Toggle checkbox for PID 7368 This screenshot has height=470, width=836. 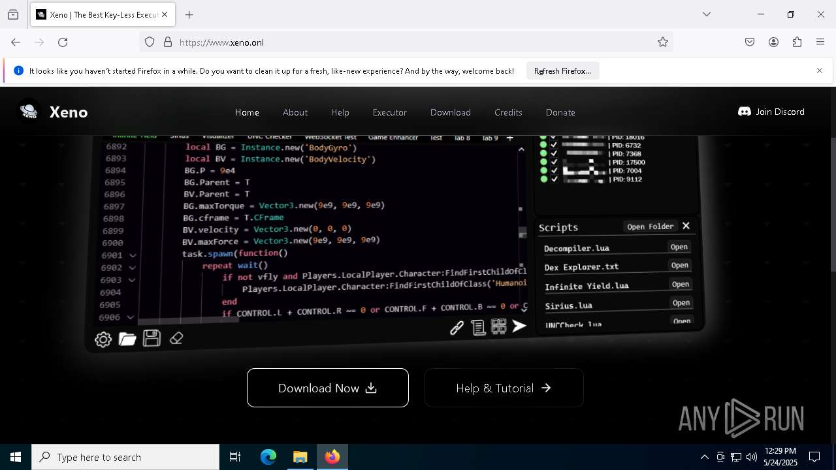(x=554, y=153)
